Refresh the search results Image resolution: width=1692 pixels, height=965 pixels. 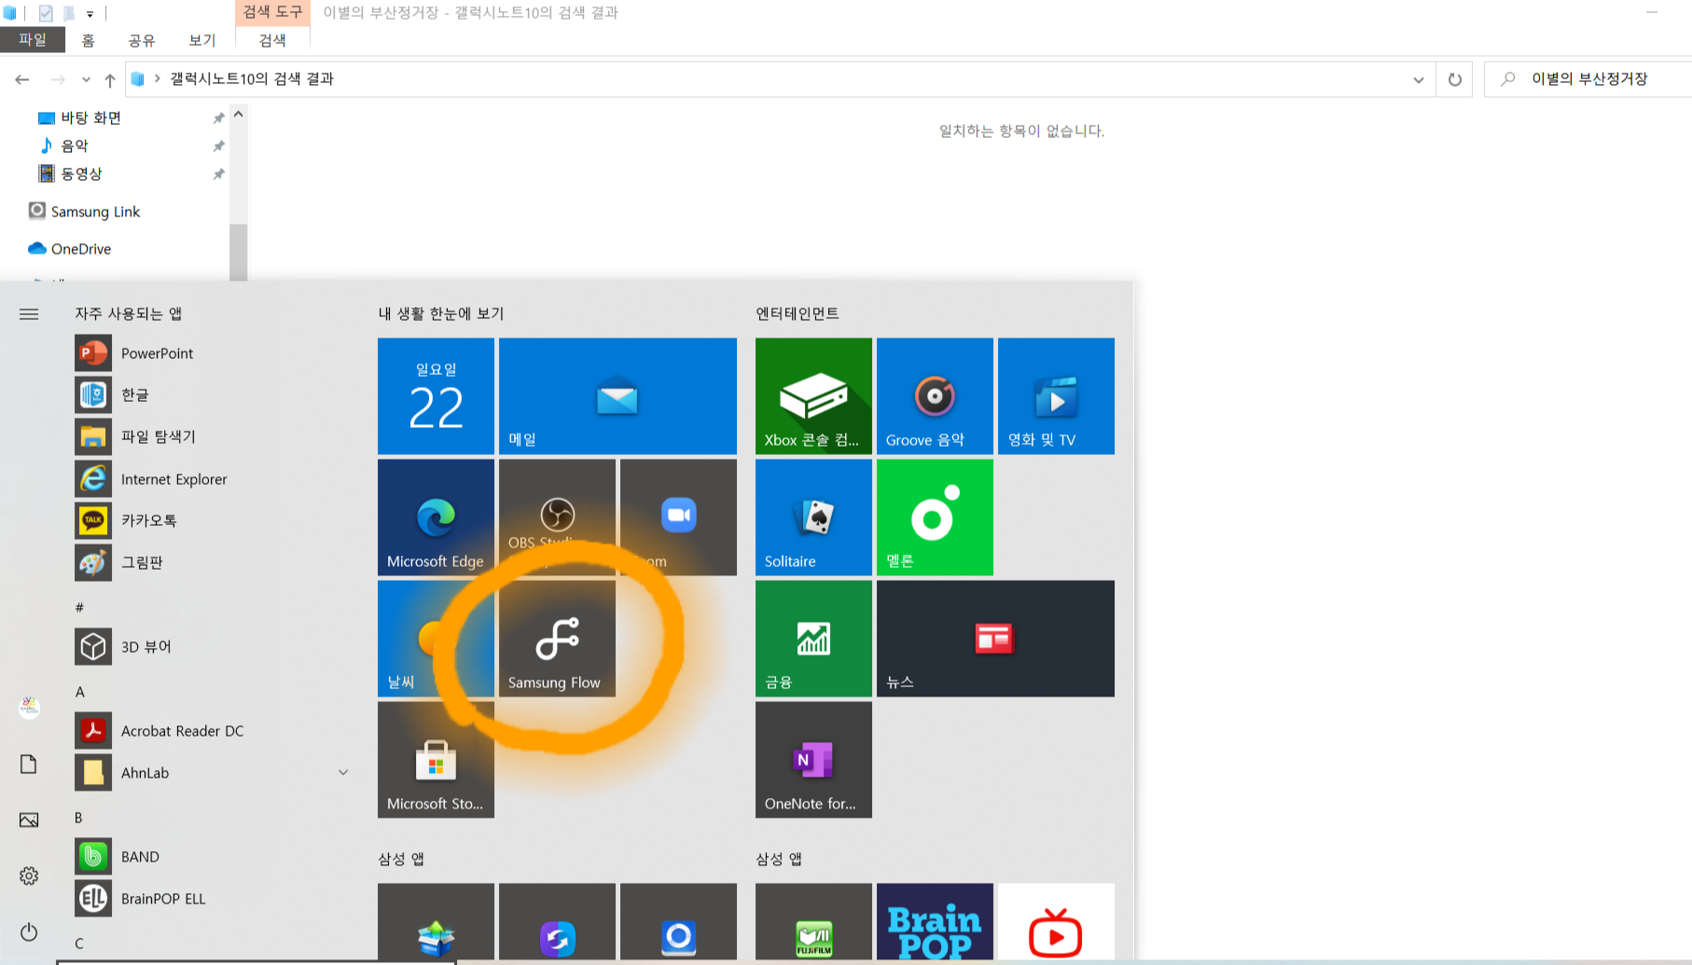[1455, 79]
